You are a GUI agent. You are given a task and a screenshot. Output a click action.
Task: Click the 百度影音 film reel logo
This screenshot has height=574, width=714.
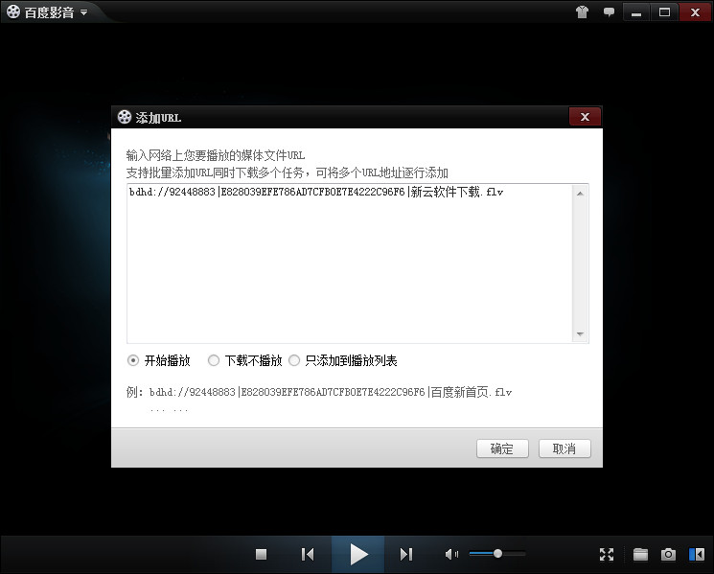click(x=13, y=11)
